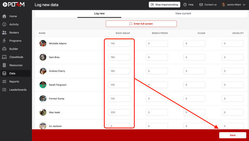Click Max Isaak's avatar photo
249x141 pixels.
(43, 112)
